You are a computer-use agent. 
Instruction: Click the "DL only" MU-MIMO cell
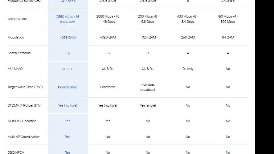click(188, 69)
